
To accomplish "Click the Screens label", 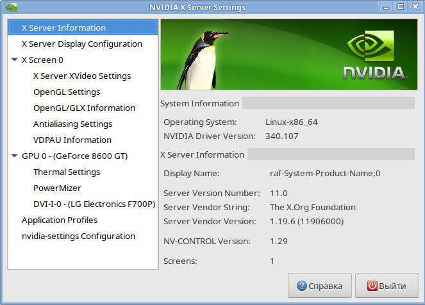I will (180, 261).
